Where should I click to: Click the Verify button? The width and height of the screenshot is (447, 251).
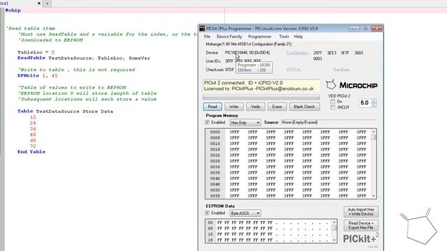(x=256, y=107)
